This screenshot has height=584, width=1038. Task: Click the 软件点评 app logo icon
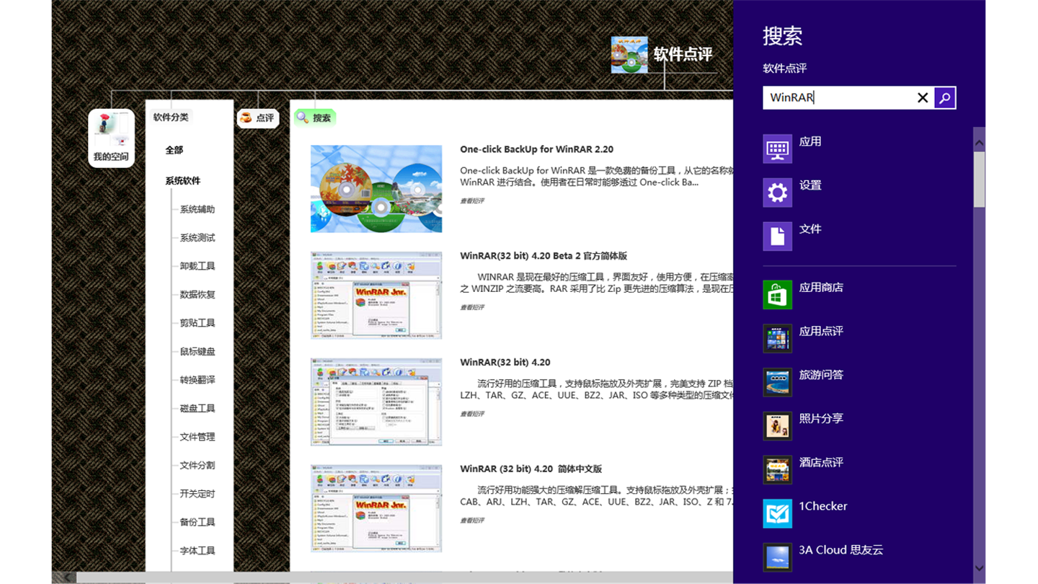point(629,55)
